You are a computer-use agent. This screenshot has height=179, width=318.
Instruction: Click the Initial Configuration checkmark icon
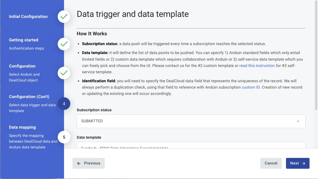(x=64, y=17)
